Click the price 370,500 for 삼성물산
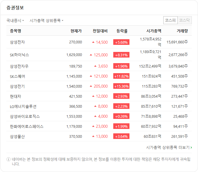Image resolution: width=198 pixels, height=172 pixels. tap(76, 136)
